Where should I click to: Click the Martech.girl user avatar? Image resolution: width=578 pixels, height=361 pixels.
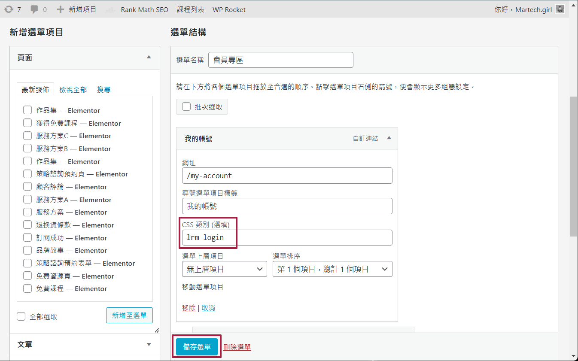click(x=560, y=9)
